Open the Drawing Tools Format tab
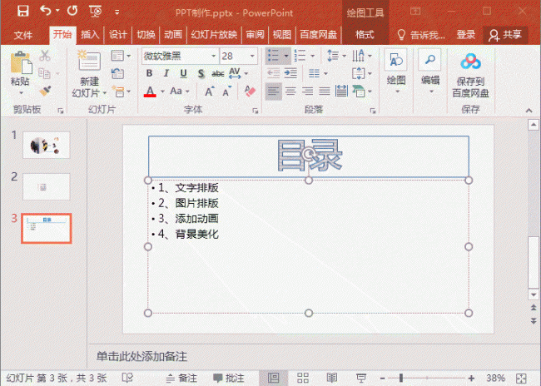The image size is (541, 386). point(365,34)
